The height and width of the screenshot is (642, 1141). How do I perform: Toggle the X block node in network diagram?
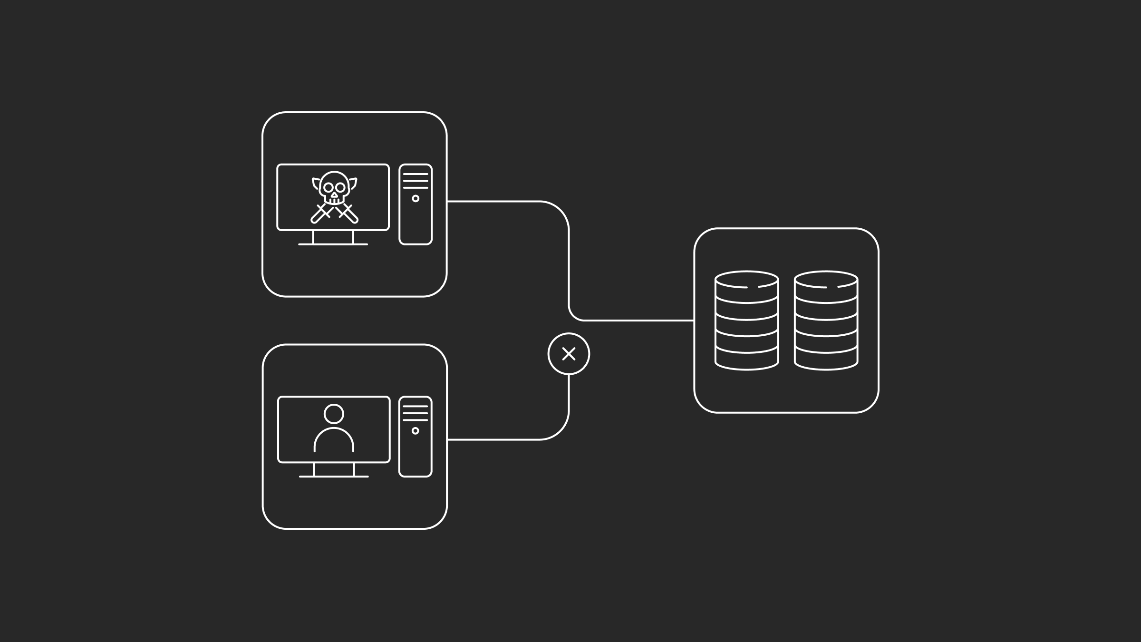point(570,354)
